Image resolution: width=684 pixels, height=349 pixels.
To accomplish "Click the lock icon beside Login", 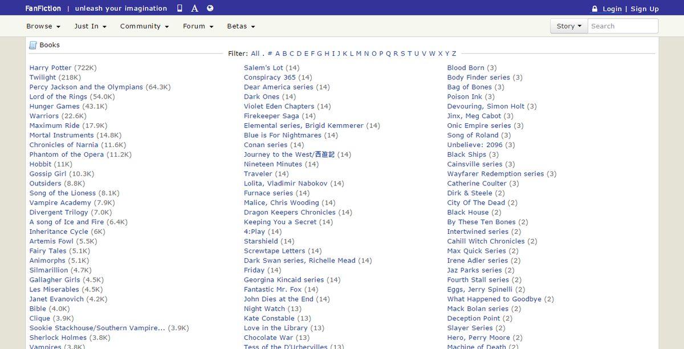I will click(595, 9).
